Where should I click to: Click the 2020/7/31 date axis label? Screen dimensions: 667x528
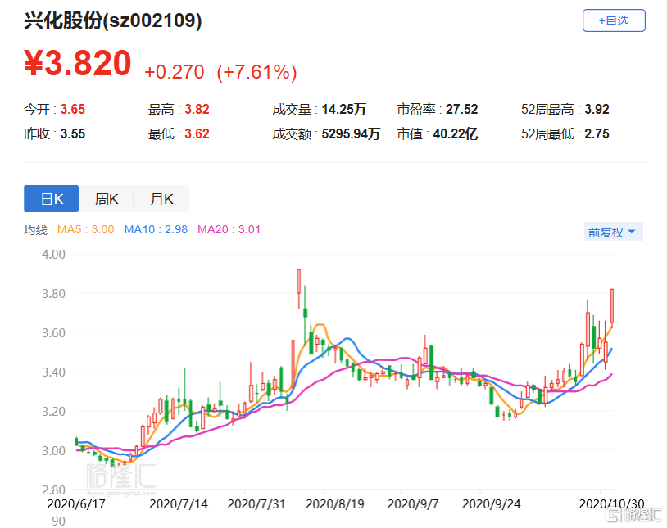[256, 503]
